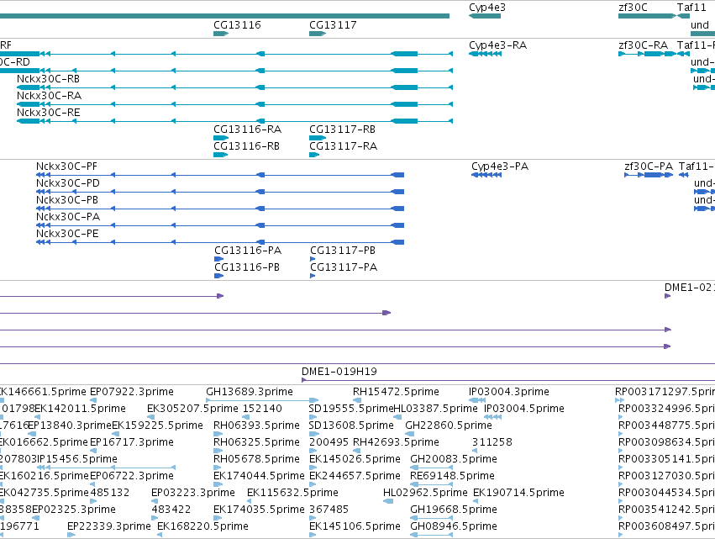Open EST GH22860.5prime label
This screenshot has height=539, width=715.
coord(449,425)
